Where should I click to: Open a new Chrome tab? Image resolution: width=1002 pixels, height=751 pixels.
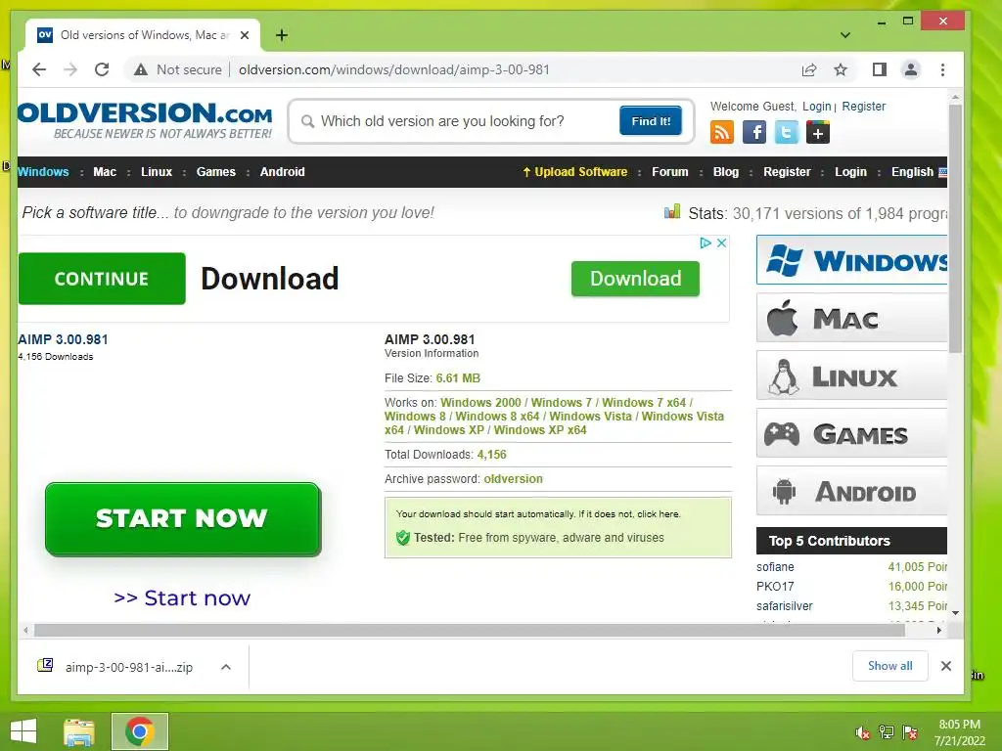(281, 35)
